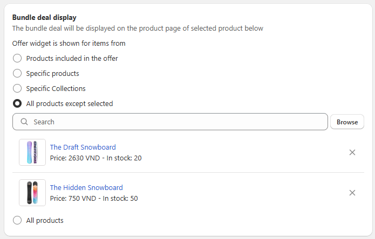Click the magnifier icon in search field
The image size is (375, 239).
tap(24, 122)
